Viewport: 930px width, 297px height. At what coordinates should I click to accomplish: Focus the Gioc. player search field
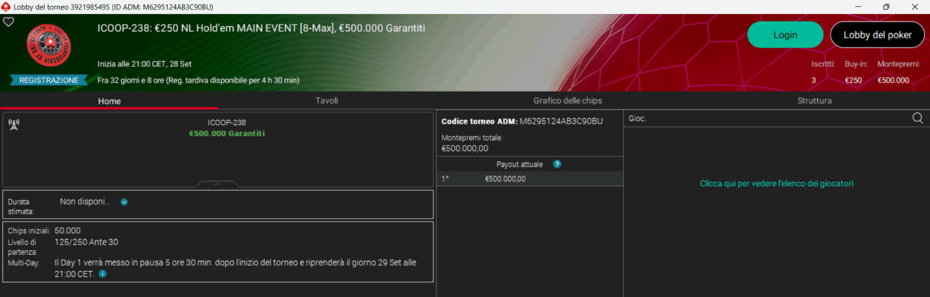coord(767,118)
